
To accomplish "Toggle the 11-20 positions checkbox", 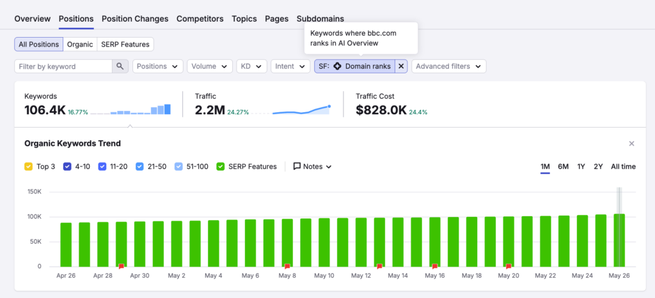I will tap(102, 167).
